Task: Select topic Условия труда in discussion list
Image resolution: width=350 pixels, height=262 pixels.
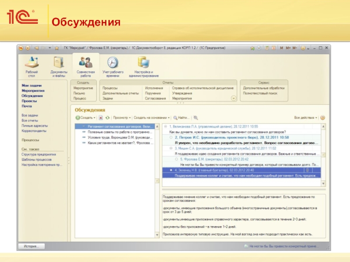Action: pos(119,137)
